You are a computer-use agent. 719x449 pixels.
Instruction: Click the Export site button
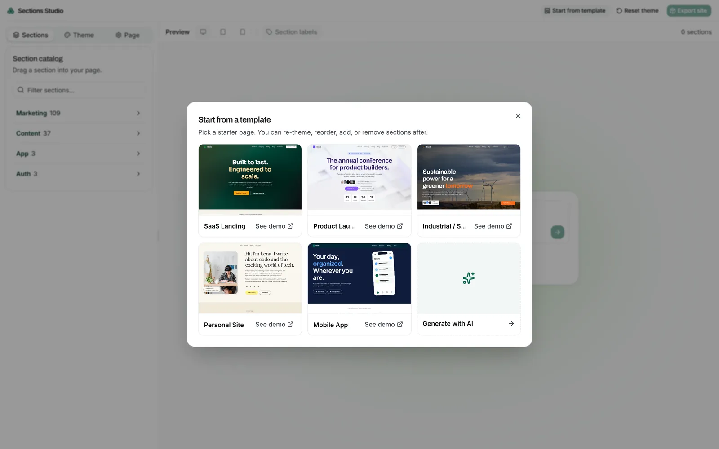688,10
